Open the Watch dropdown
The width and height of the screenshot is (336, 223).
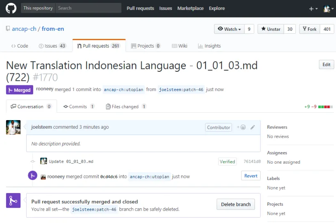pyautogui.click(x=229, y=29)
